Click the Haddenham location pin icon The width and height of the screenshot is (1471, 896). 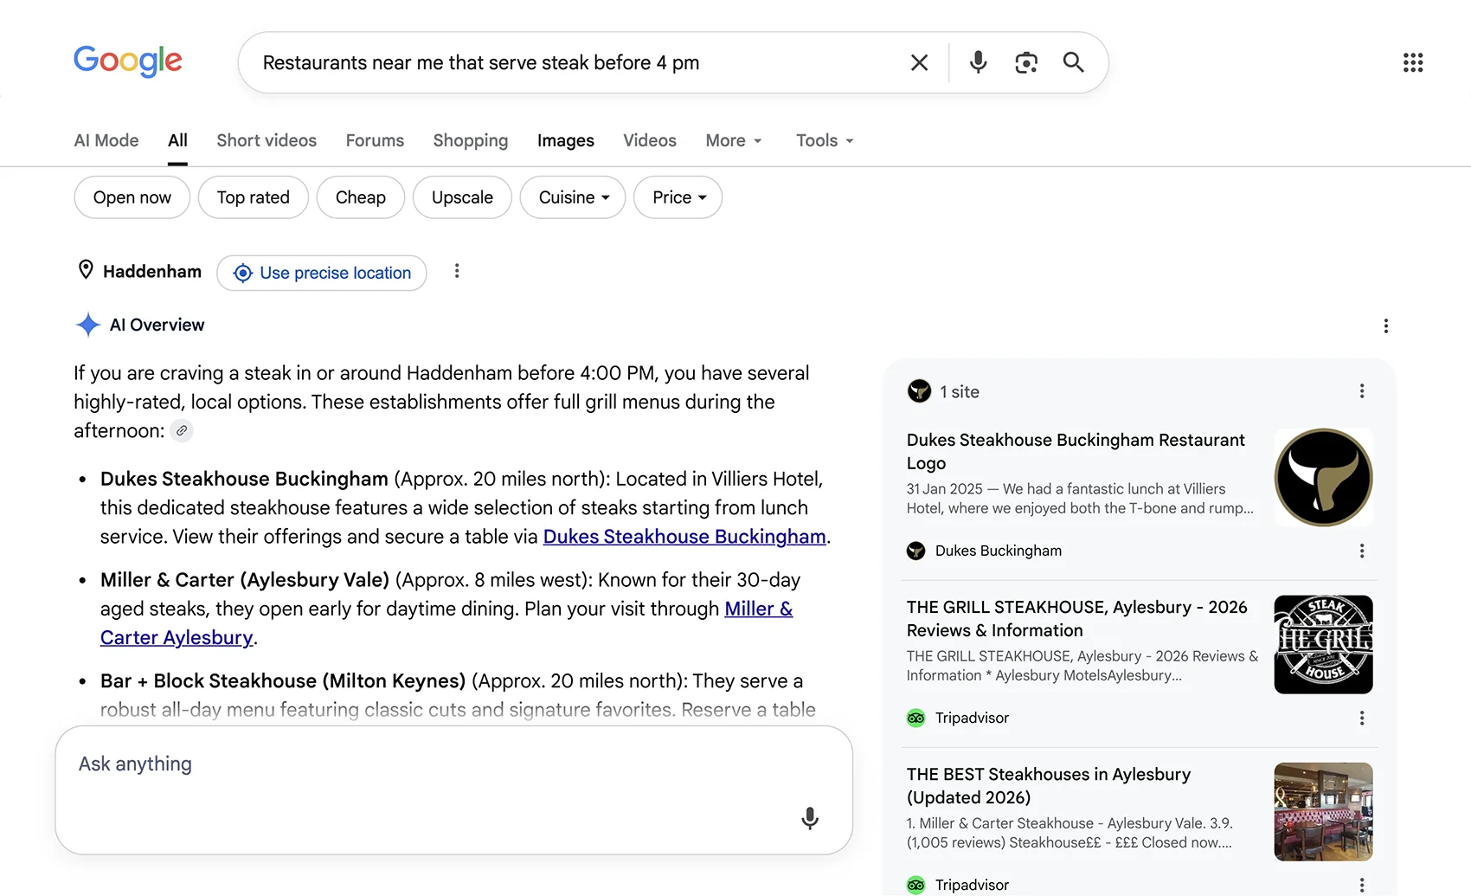[86, 271]
